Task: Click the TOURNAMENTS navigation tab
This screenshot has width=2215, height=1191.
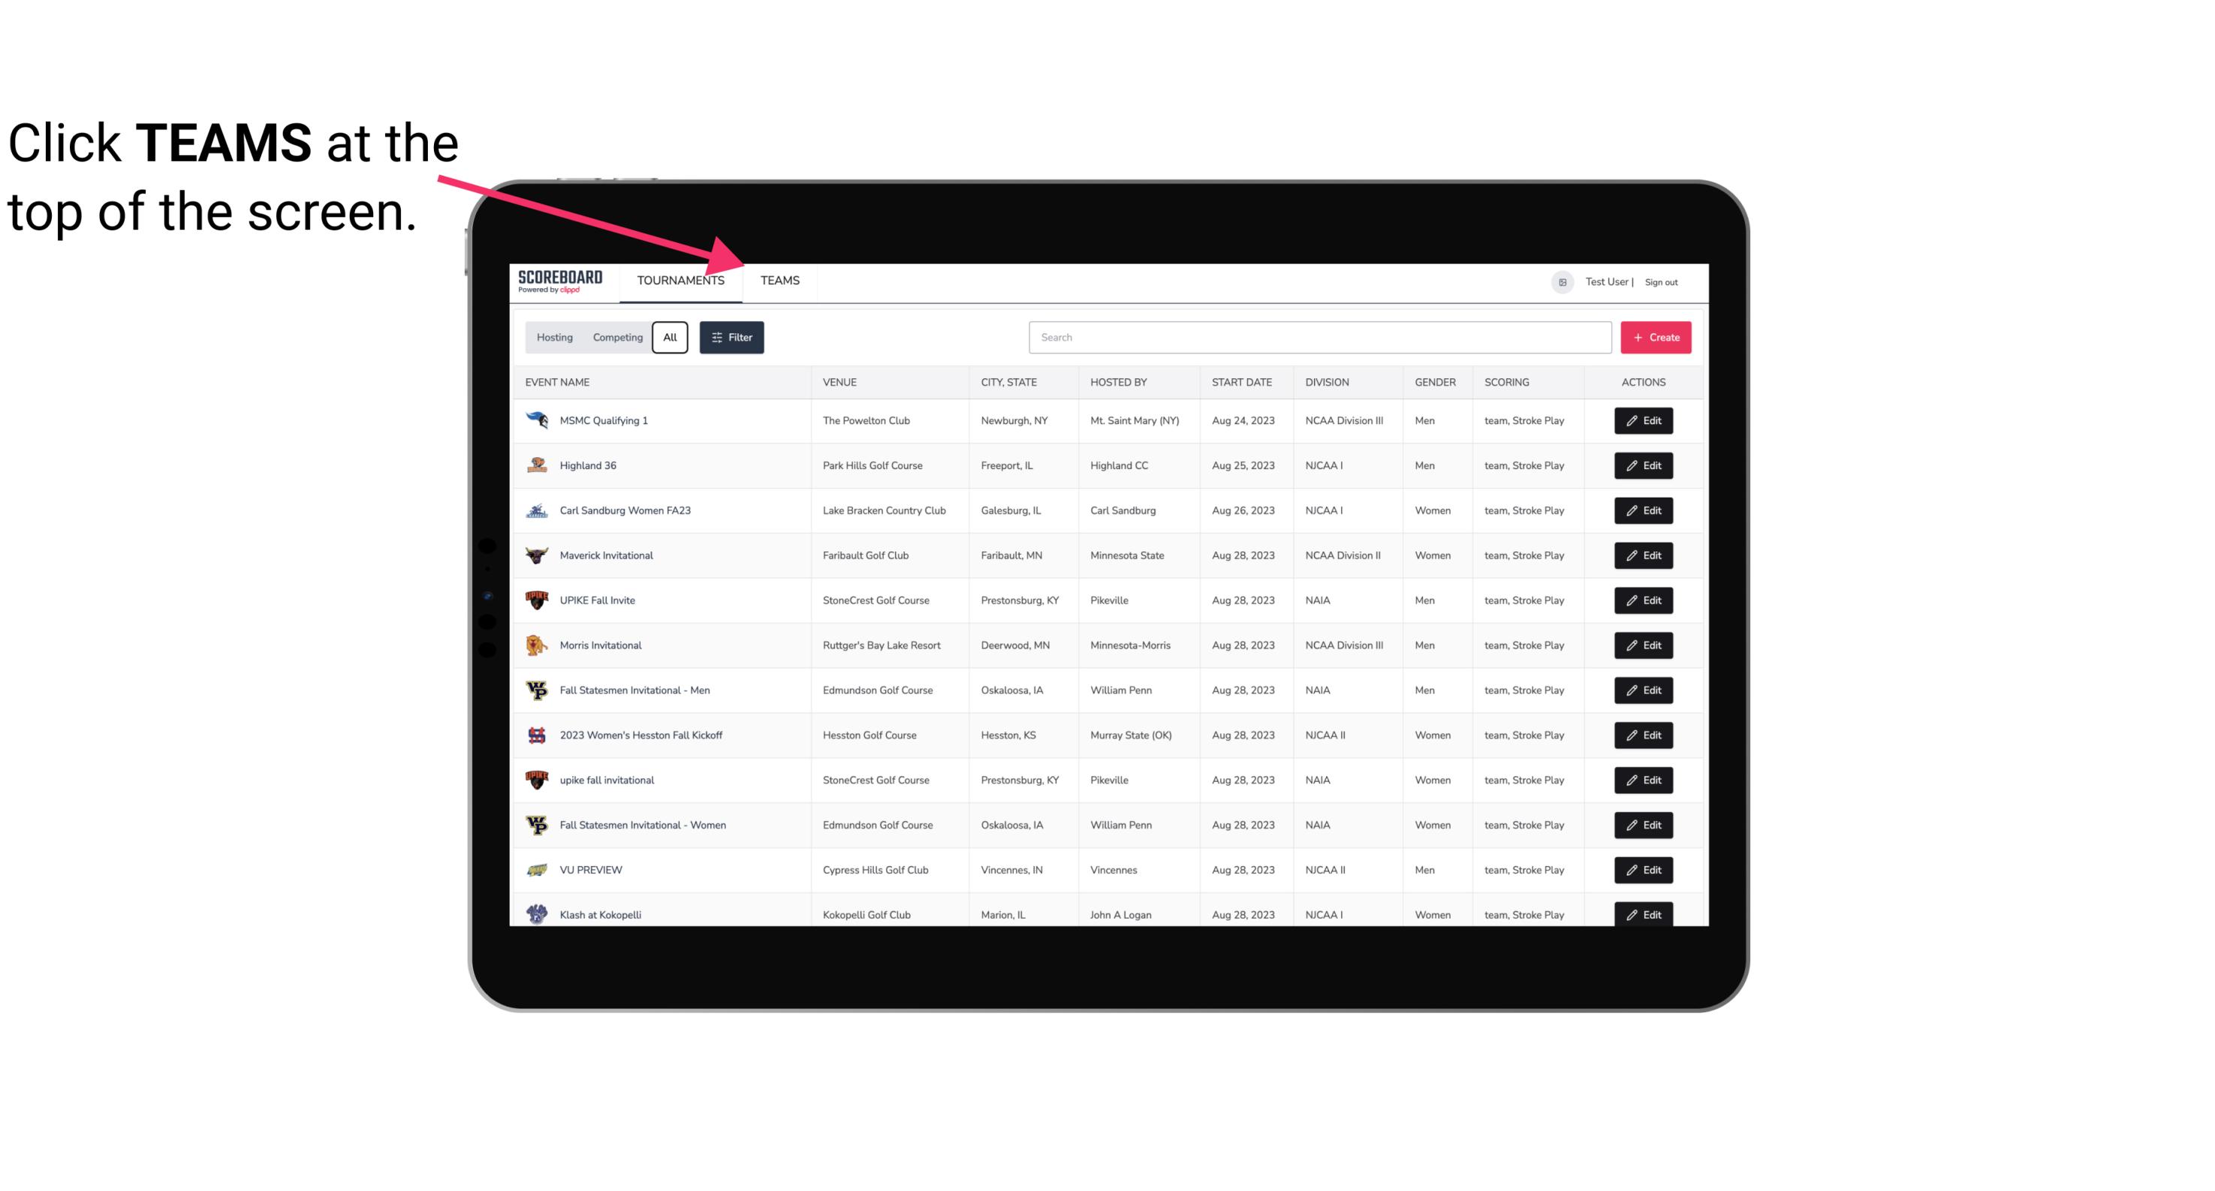Action: [x=680, y=280]
